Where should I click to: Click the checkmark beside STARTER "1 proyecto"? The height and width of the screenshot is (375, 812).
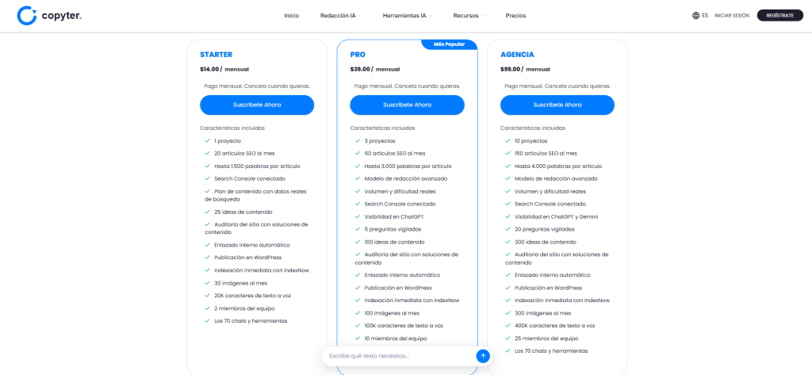(x=207, y=141)
